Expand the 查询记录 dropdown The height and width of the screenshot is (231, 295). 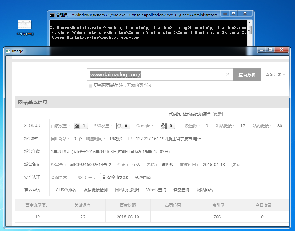[x=275, y=74]
